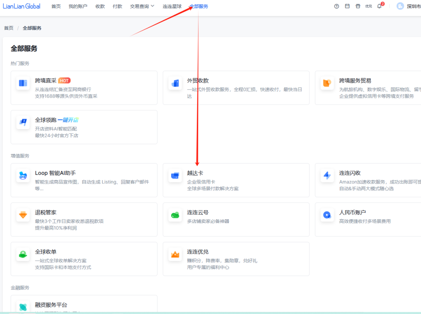Open the 优兑 icon in the header
The image size is (421, 314).
tap(369, 6)
